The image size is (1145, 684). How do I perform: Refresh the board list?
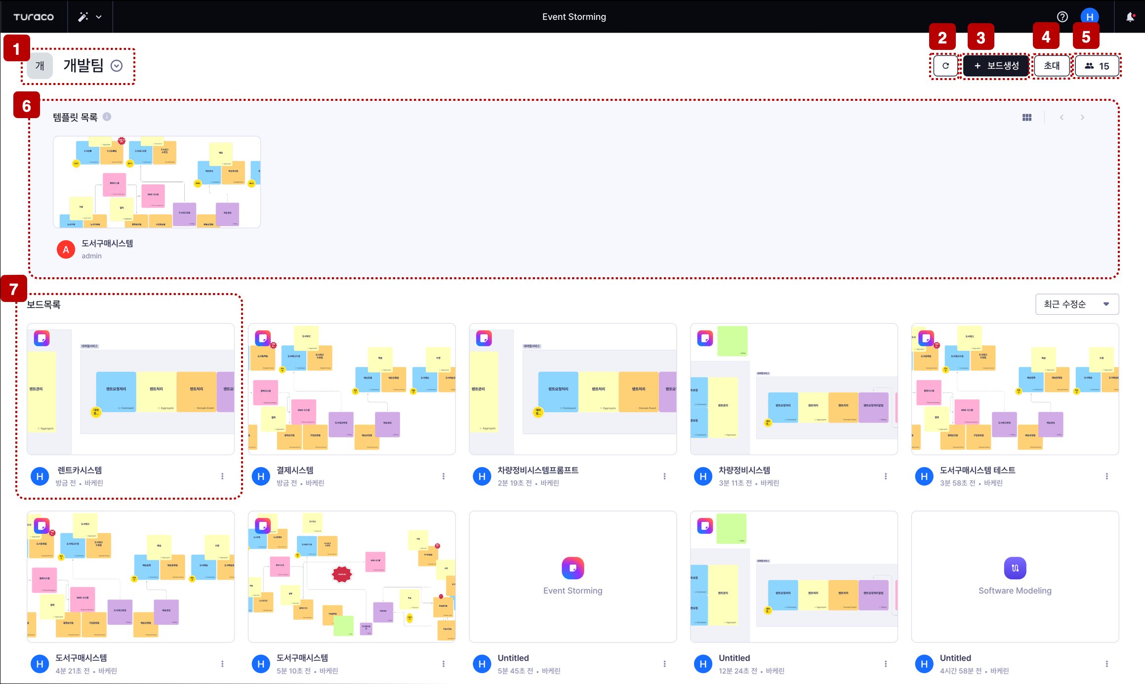[945, 66]
